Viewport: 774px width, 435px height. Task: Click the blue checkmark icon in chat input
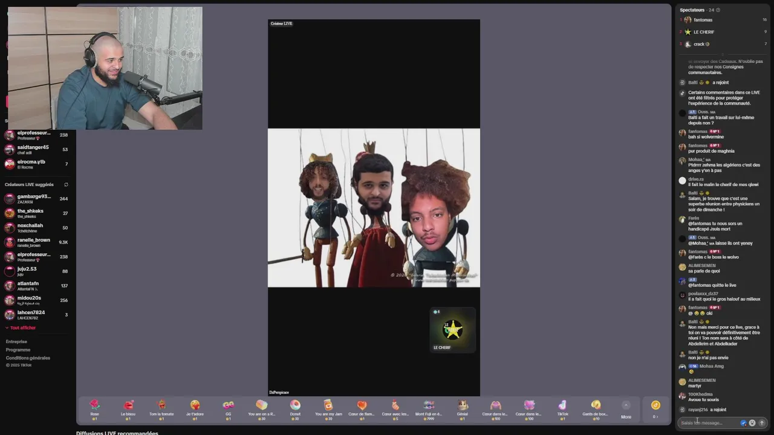click(743, 423)
